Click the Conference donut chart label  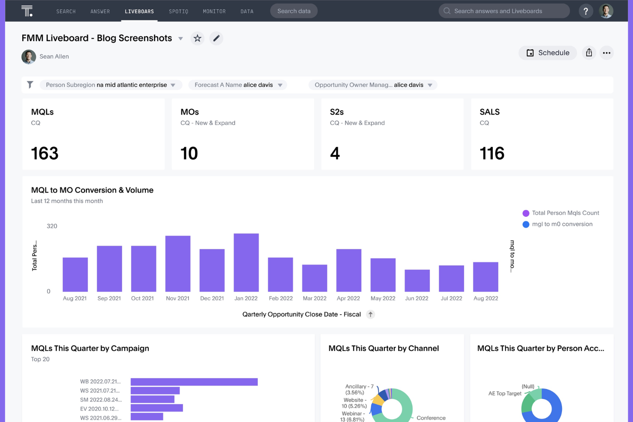coord(431,418)
